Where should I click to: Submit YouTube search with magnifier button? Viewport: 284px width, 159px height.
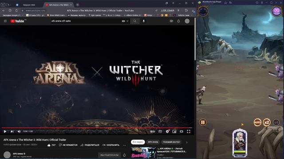(135, 21)
